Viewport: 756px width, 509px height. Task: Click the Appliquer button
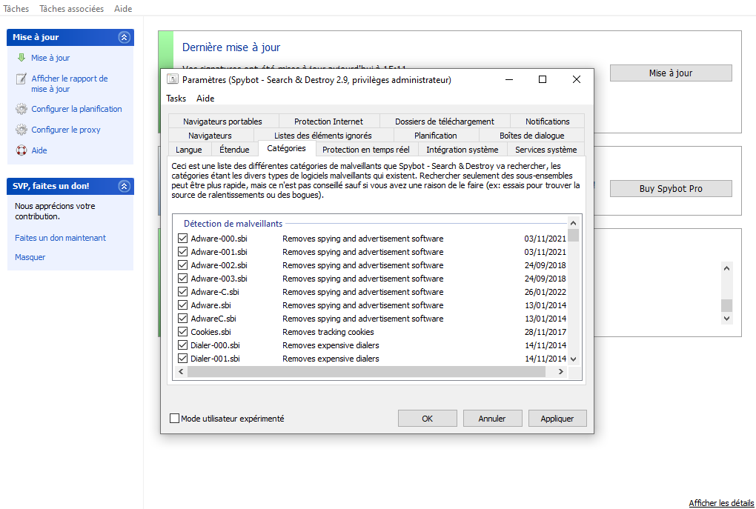557,419
